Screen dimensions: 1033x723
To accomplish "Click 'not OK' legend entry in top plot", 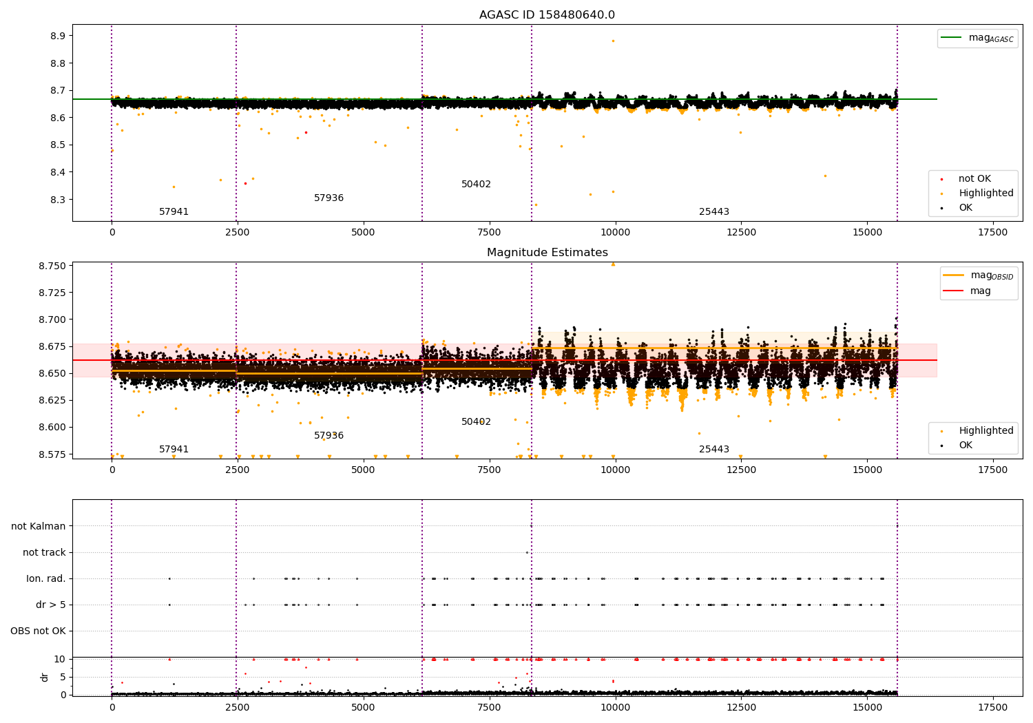I will (974, 179).
